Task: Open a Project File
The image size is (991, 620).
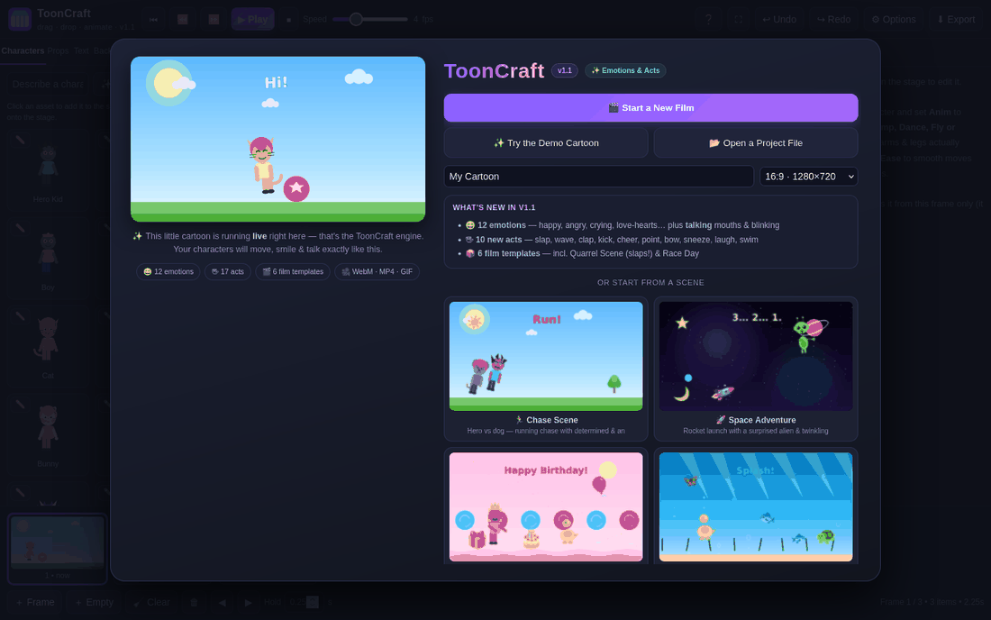Action: (x=755, y=142)
